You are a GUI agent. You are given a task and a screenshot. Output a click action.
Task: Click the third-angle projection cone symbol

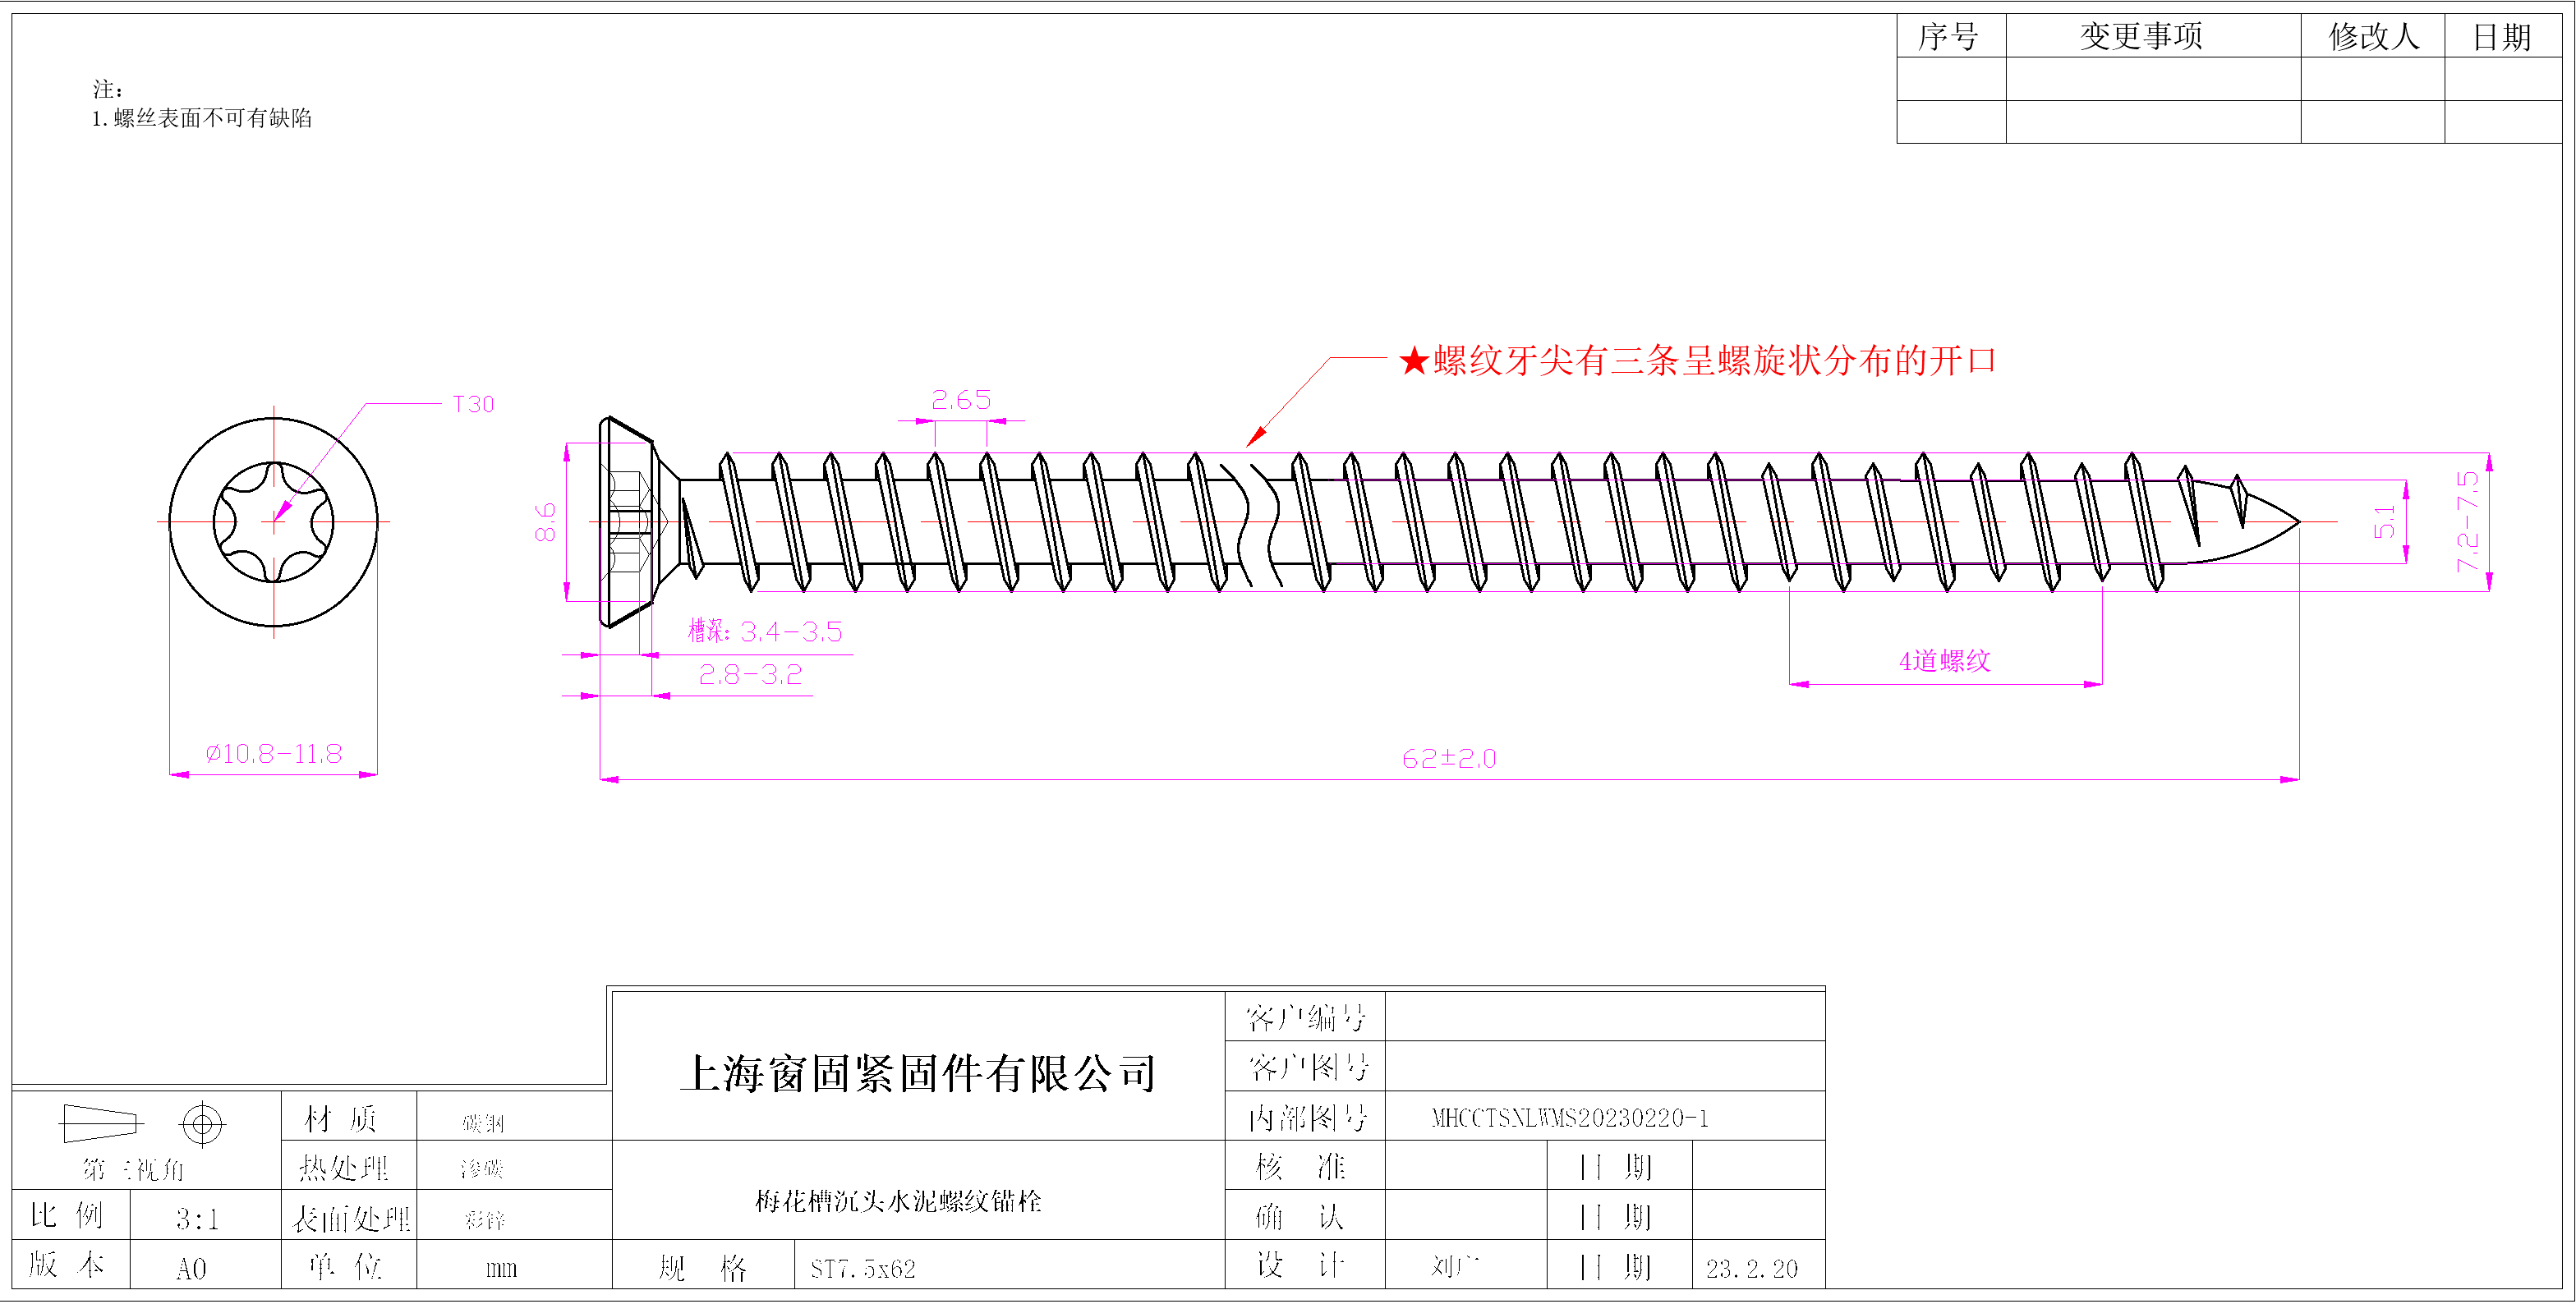(99, 1123)
